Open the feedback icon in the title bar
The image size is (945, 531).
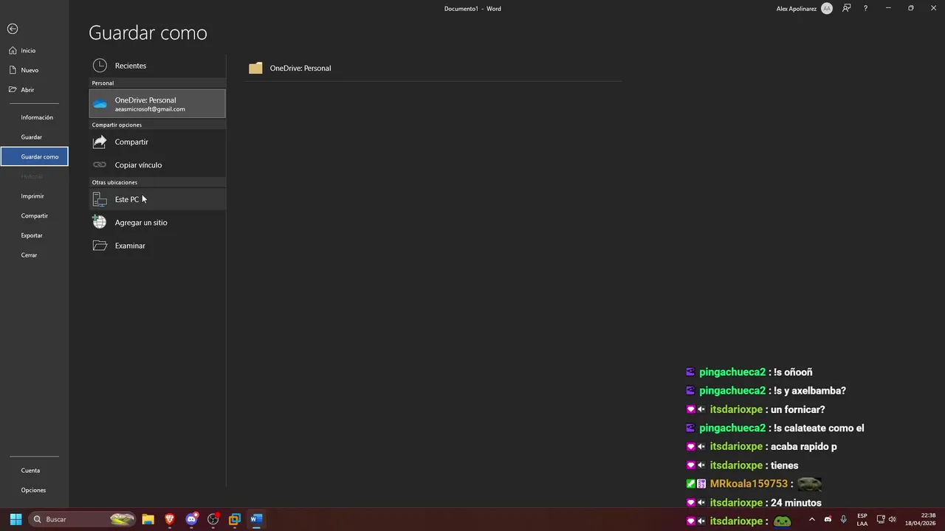[847, 8]
